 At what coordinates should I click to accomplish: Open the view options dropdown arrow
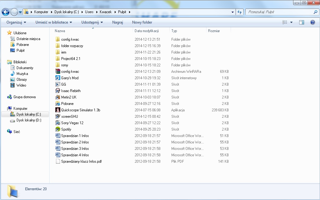click(x=292, y=22)
